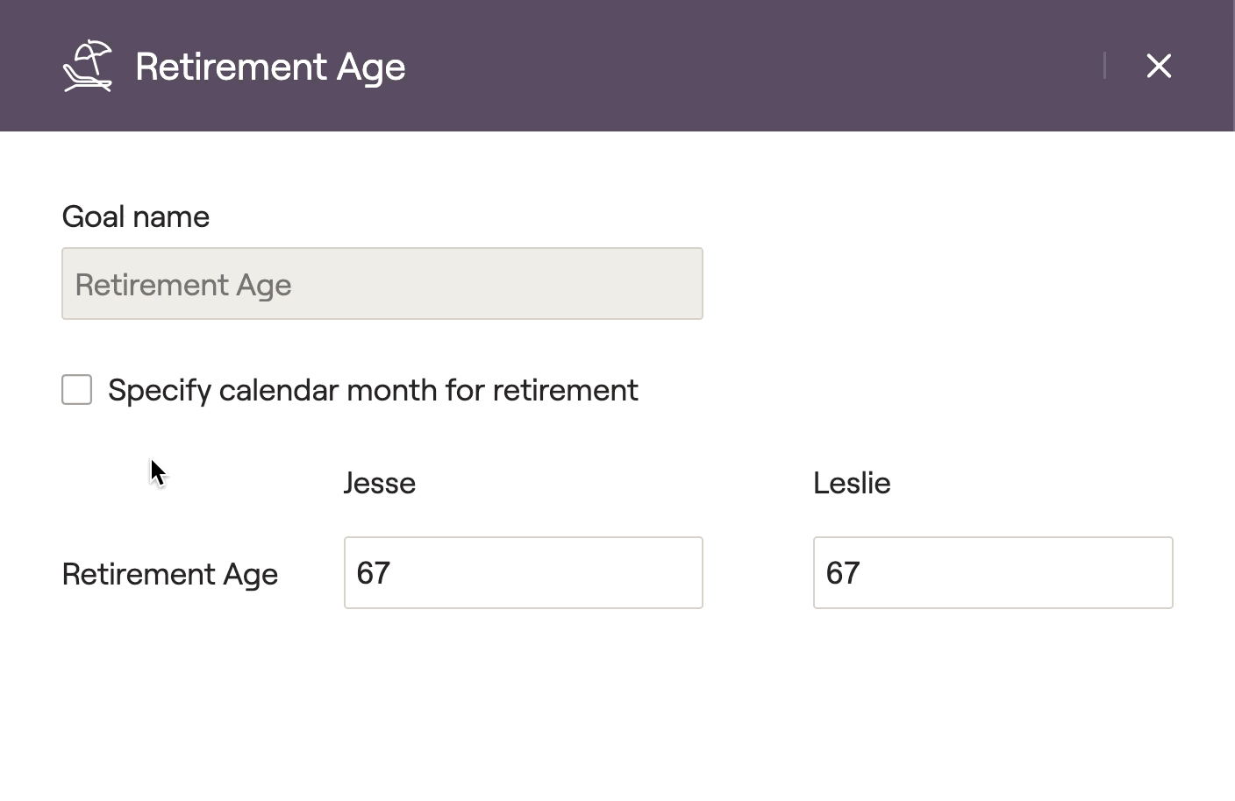
Task: Click the 'Retirement Age' placeholder in Goal name
Action: tap(183, 285)
